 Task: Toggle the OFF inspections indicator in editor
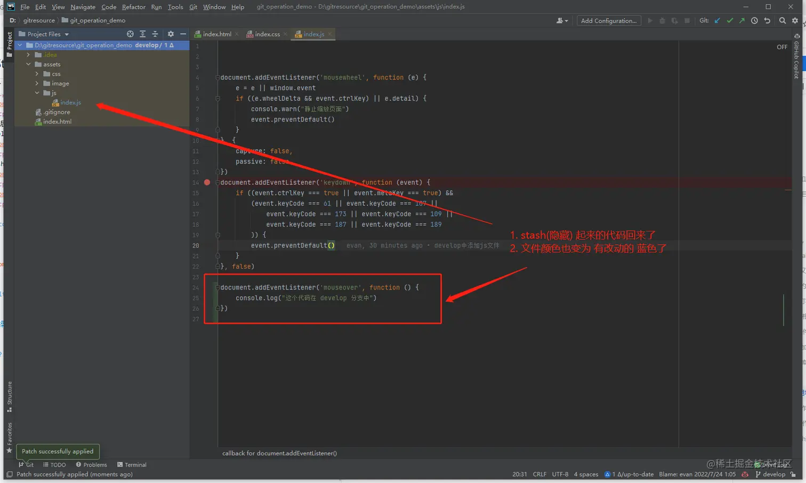click(x=782, y=47)
